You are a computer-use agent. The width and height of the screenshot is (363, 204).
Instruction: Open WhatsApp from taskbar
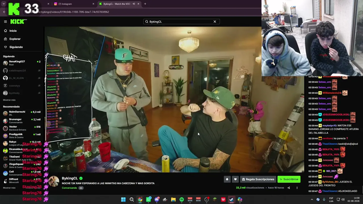[148, 199]
